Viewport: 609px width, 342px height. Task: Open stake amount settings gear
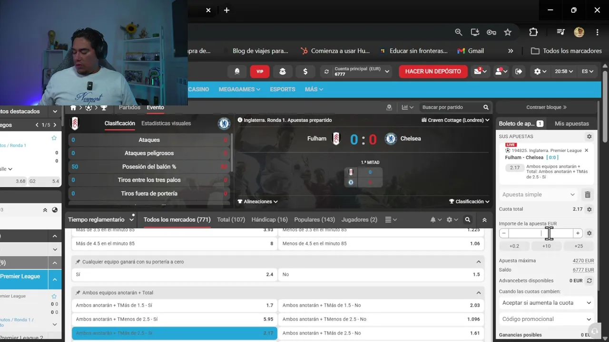[x=589, y=233]
